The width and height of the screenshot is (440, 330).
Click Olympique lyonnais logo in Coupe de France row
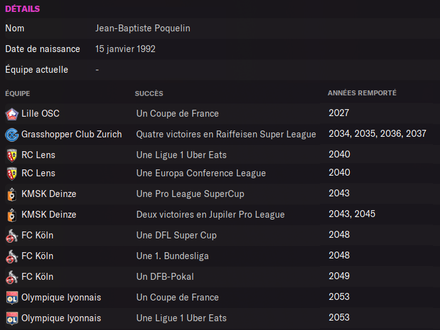tap(11, 298)
